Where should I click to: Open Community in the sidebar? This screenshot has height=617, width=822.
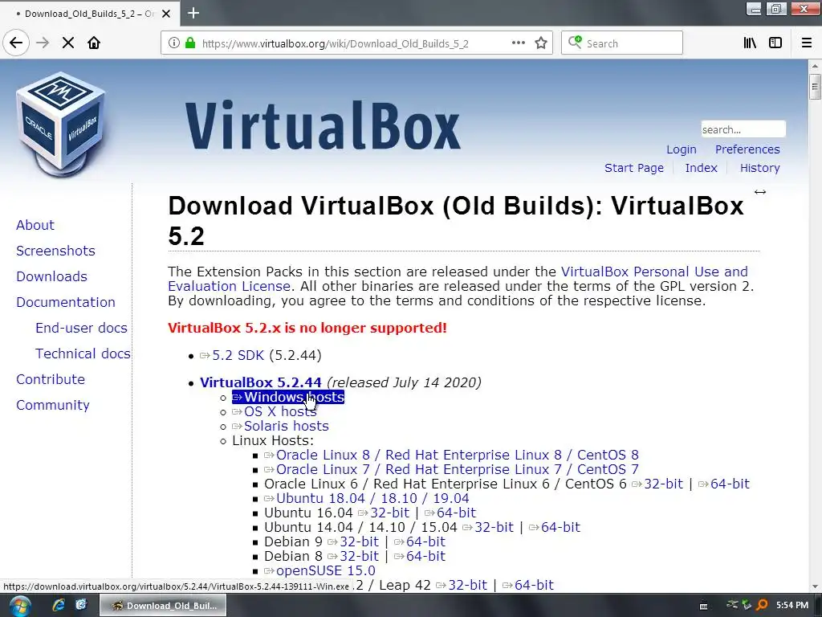52,405
